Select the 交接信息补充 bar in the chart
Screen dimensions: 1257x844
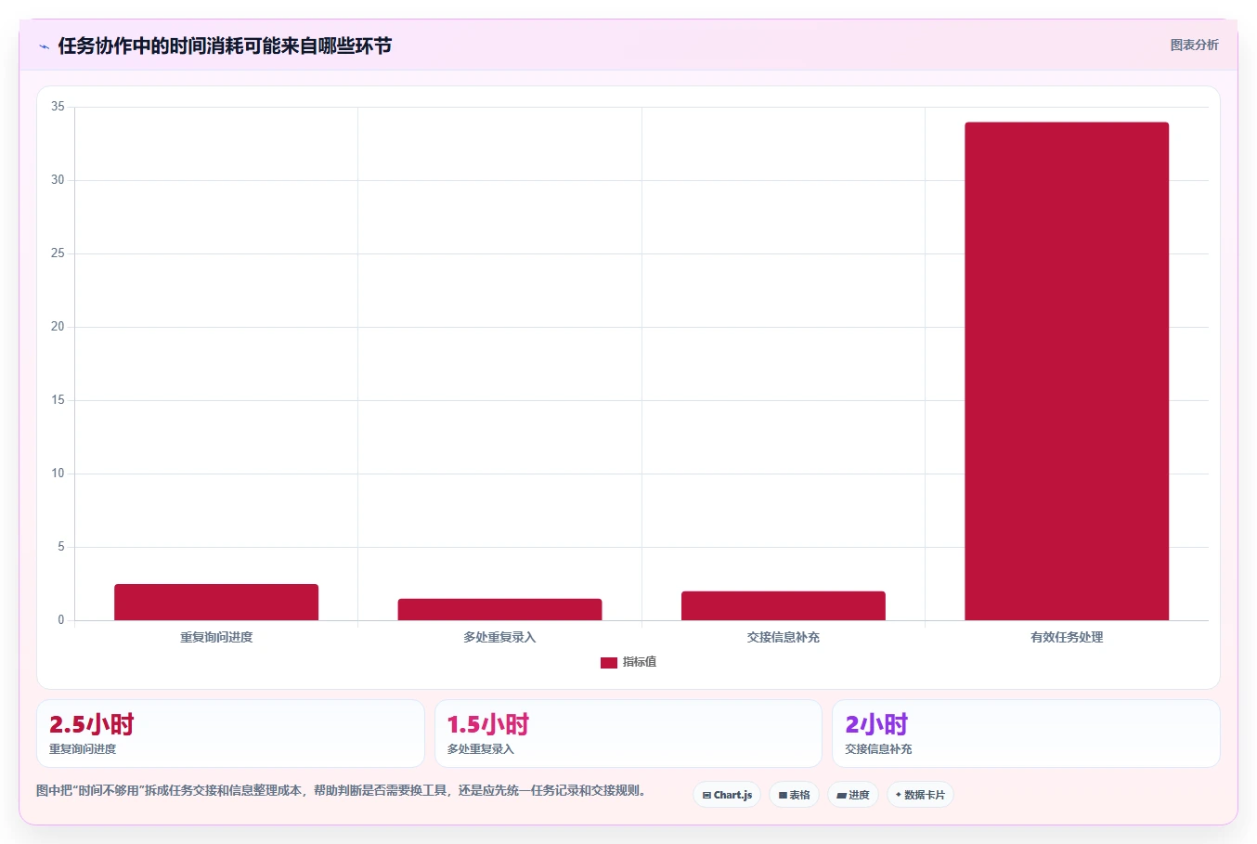click(x=784, y=605)
